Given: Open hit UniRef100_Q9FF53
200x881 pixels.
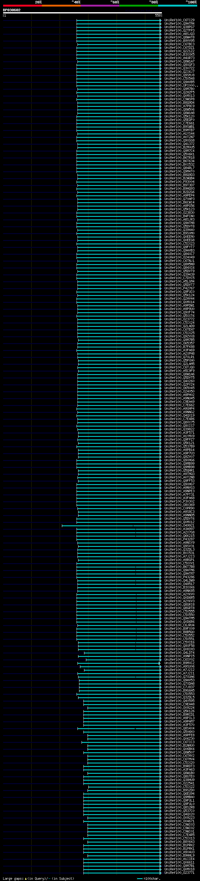Looking at the screenshot, I should pos(179,481).
